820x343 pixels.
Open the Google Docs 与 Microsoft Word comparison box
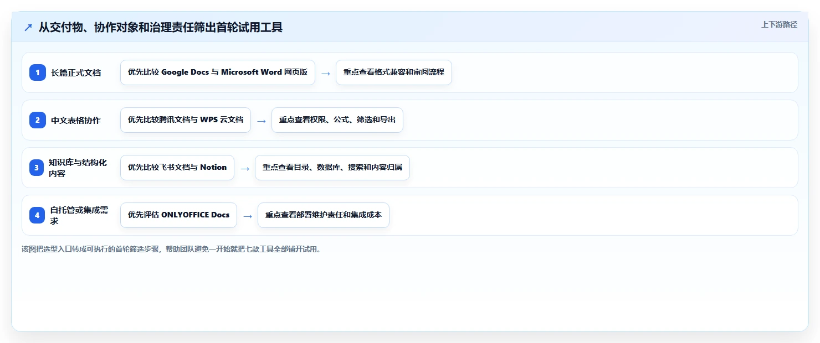pyautogui.click(x=218, y=72)
